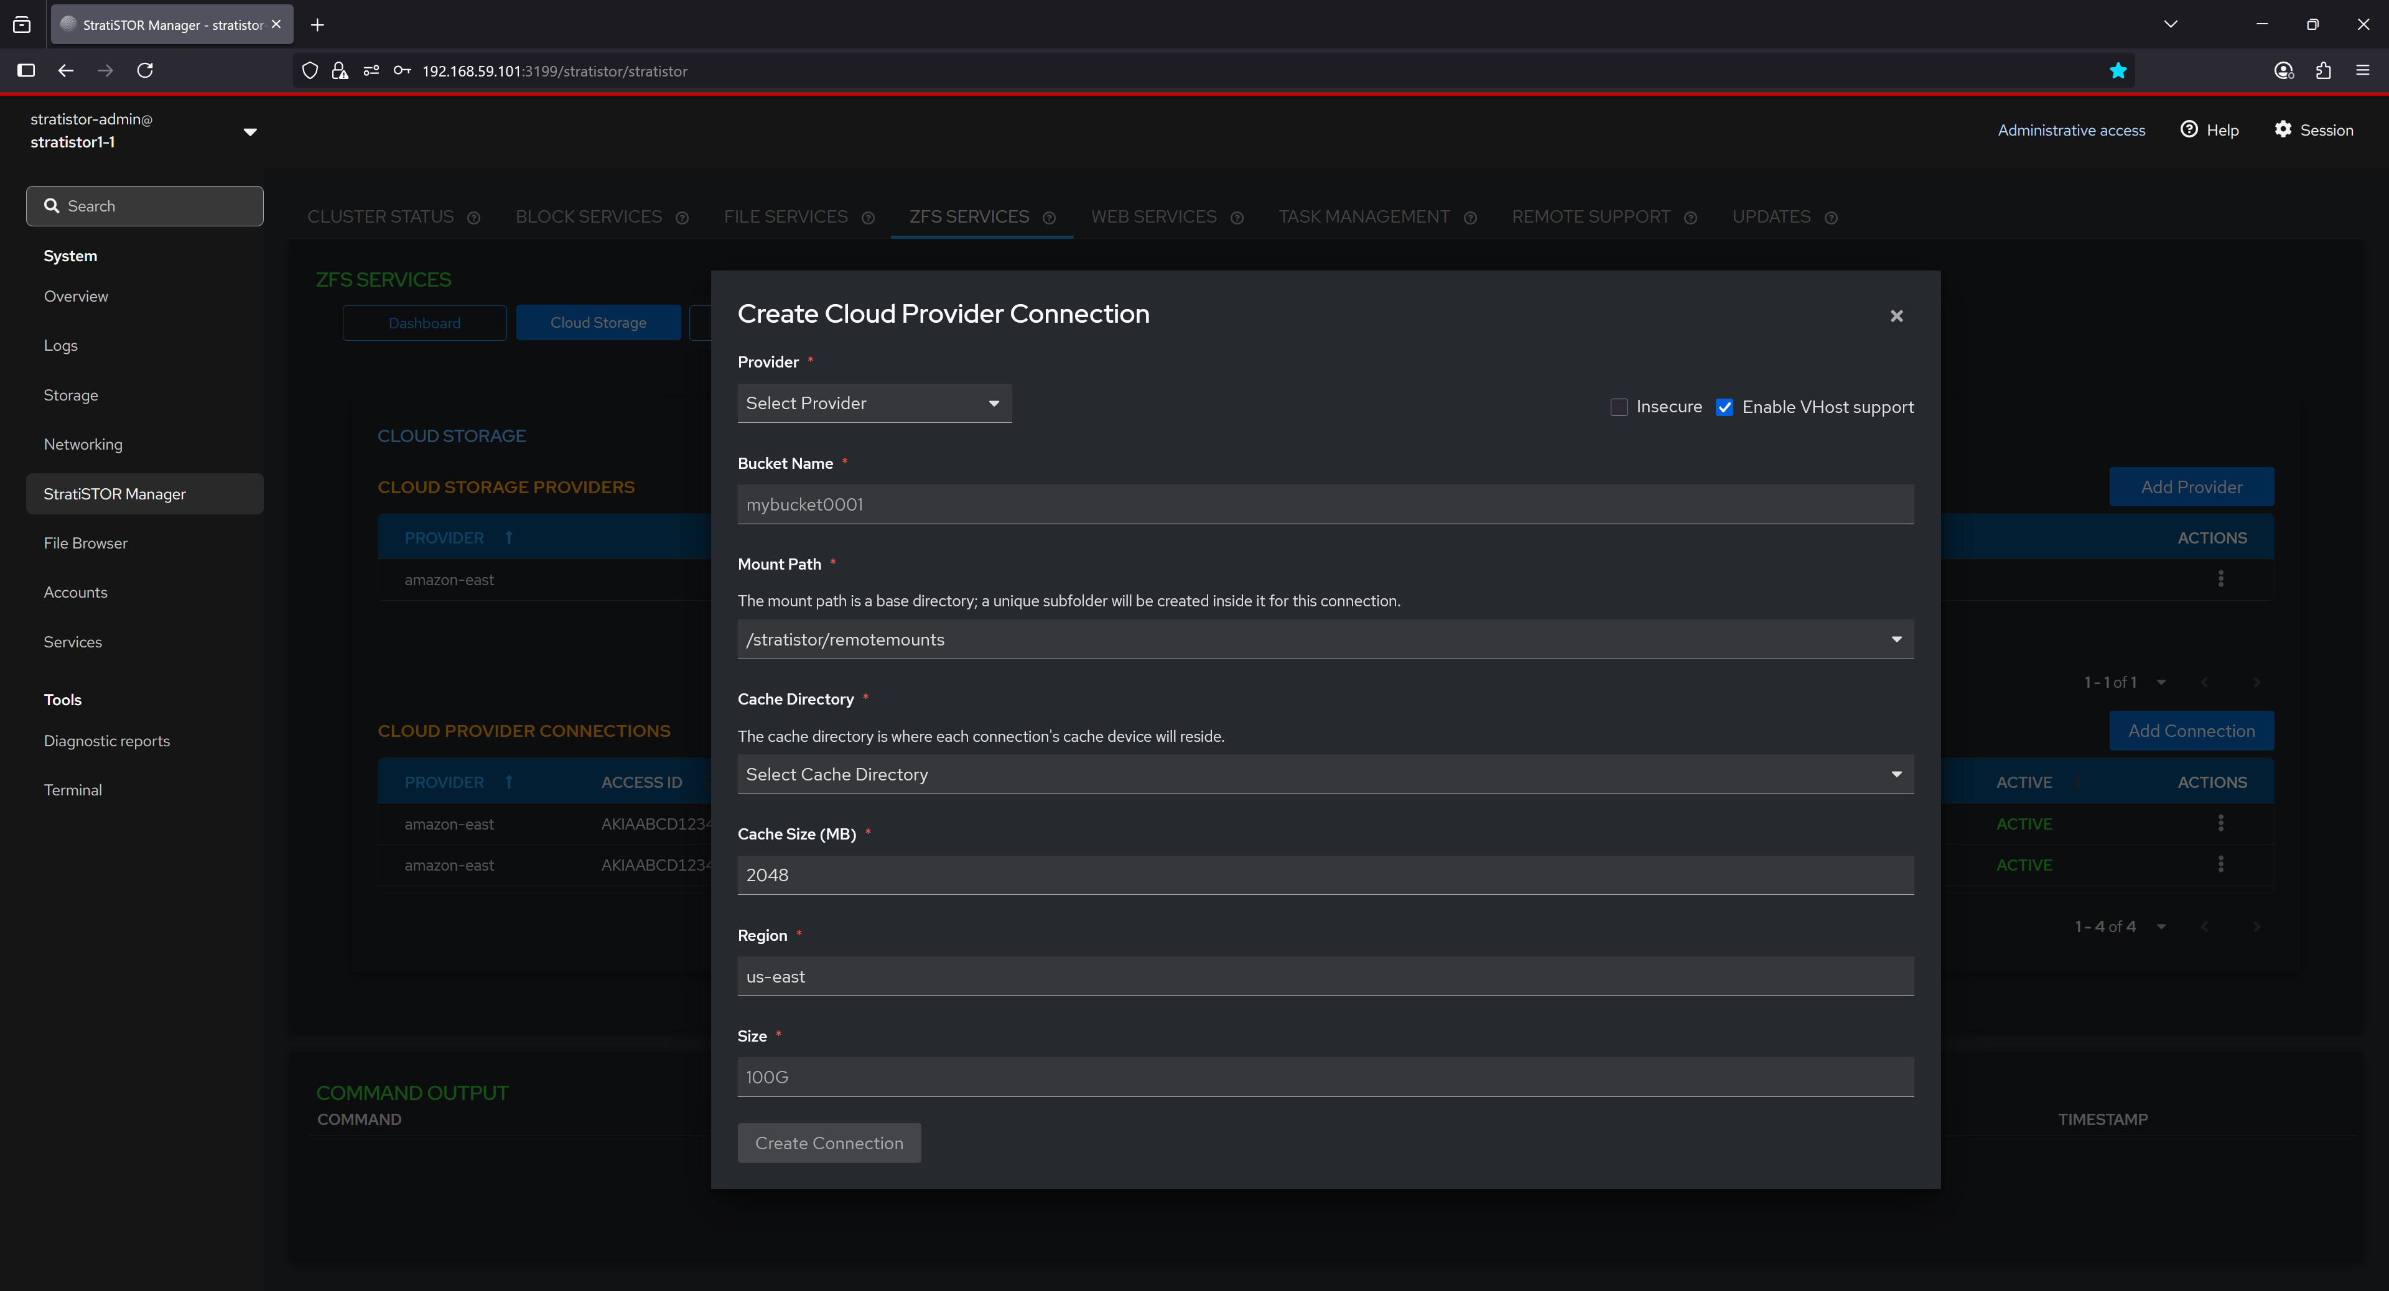Open the Select Provider dropdown
The image size is (2389, 1291).
click(873, 403)
